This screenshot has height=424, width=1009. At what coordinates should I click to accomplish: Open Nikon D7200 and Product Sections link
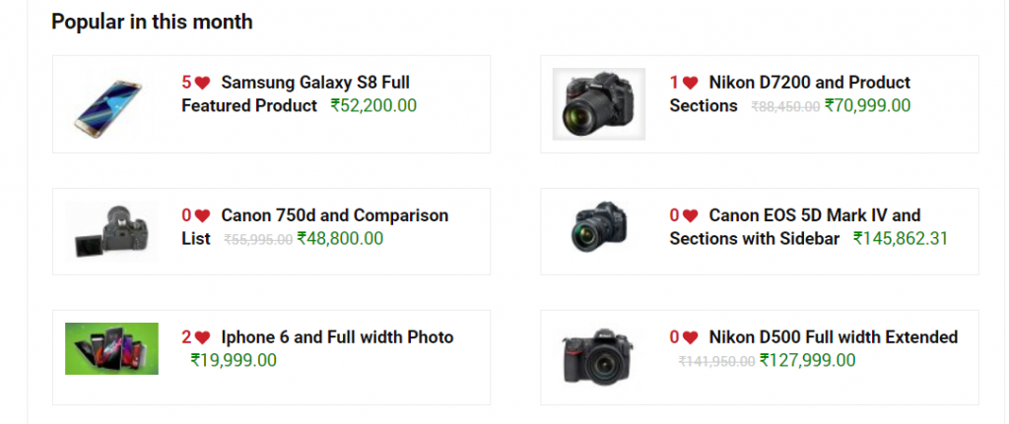(x=809, y=83)
